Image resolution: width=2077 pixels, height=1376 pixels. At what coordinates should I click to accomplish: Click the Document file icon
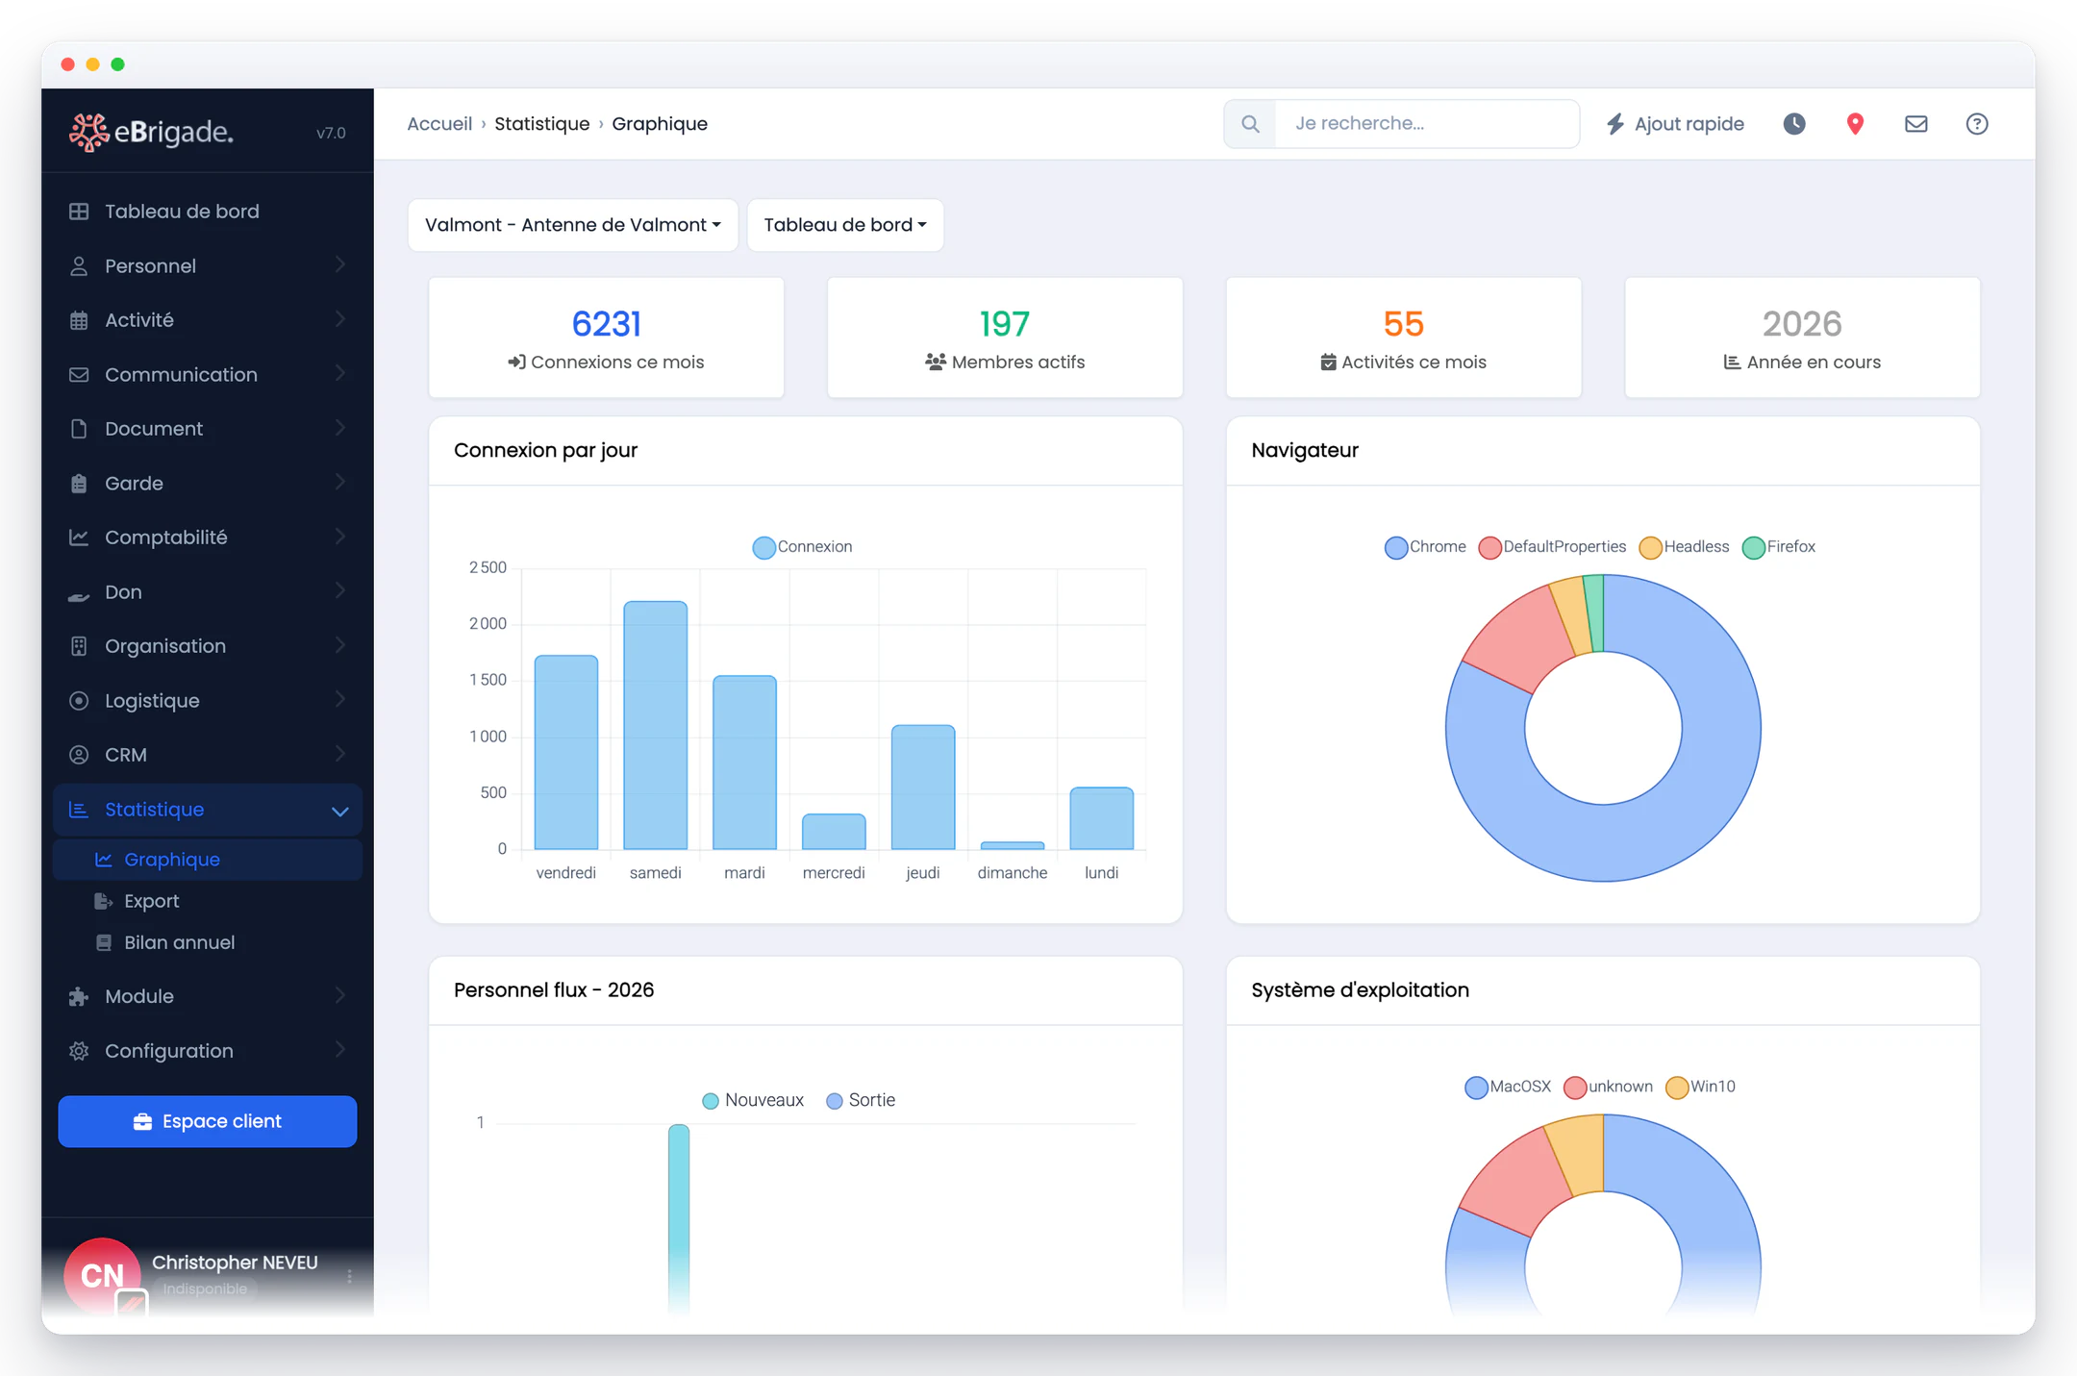pos(79,429)
